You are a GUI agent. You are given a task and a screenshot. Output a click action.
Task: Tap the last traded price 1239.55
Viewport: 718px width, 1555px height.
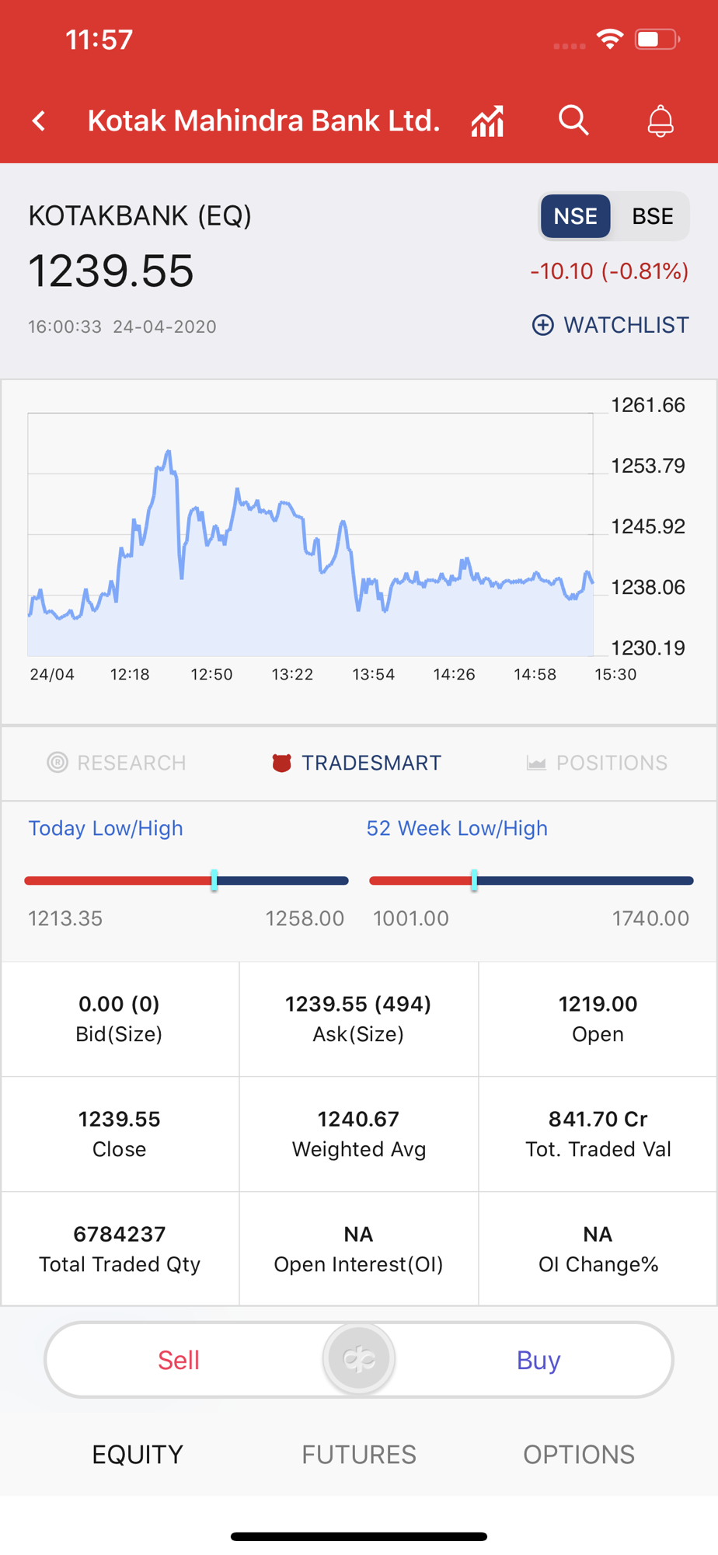pos(111,271)
